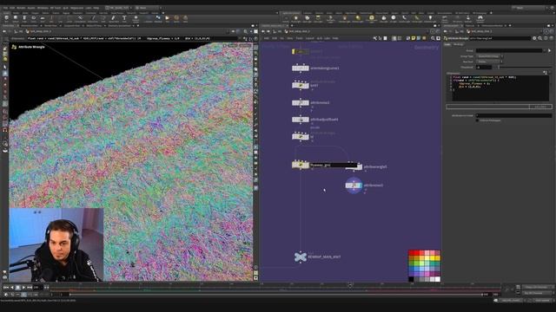Viewport: 556px width, 312px height.
Task: Add an Area Light from shelf
Action: click(x=318, y=18)
